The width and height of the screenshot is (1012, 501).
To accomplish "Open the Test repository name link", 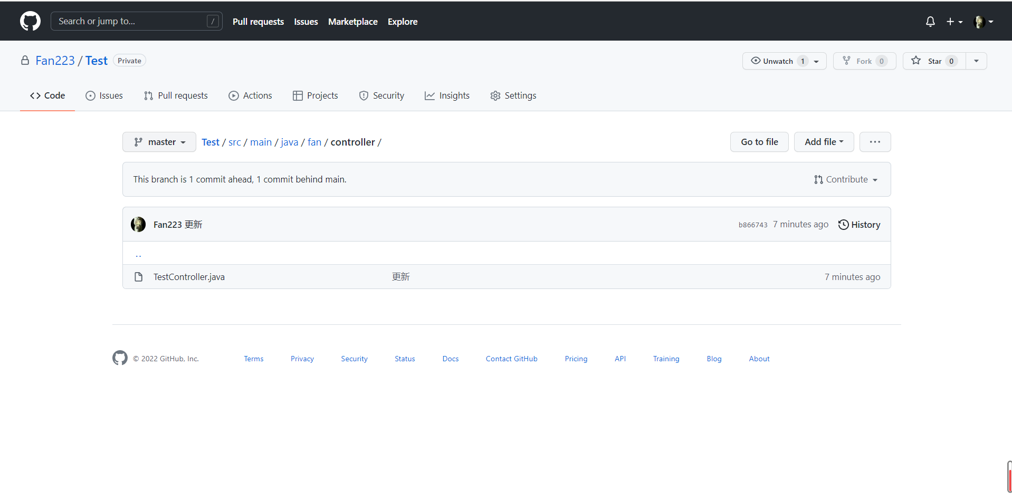I will pos(97,61).
